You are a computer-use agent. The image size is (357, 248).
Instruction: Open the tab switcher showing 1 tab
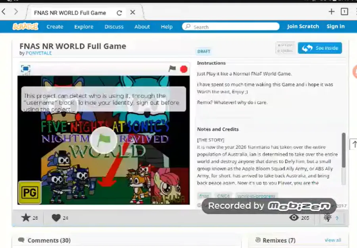tap(344, 11)
